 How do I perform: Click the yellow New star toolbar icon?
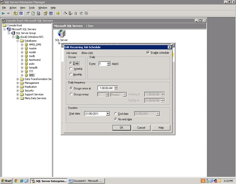tap(58, 14)
